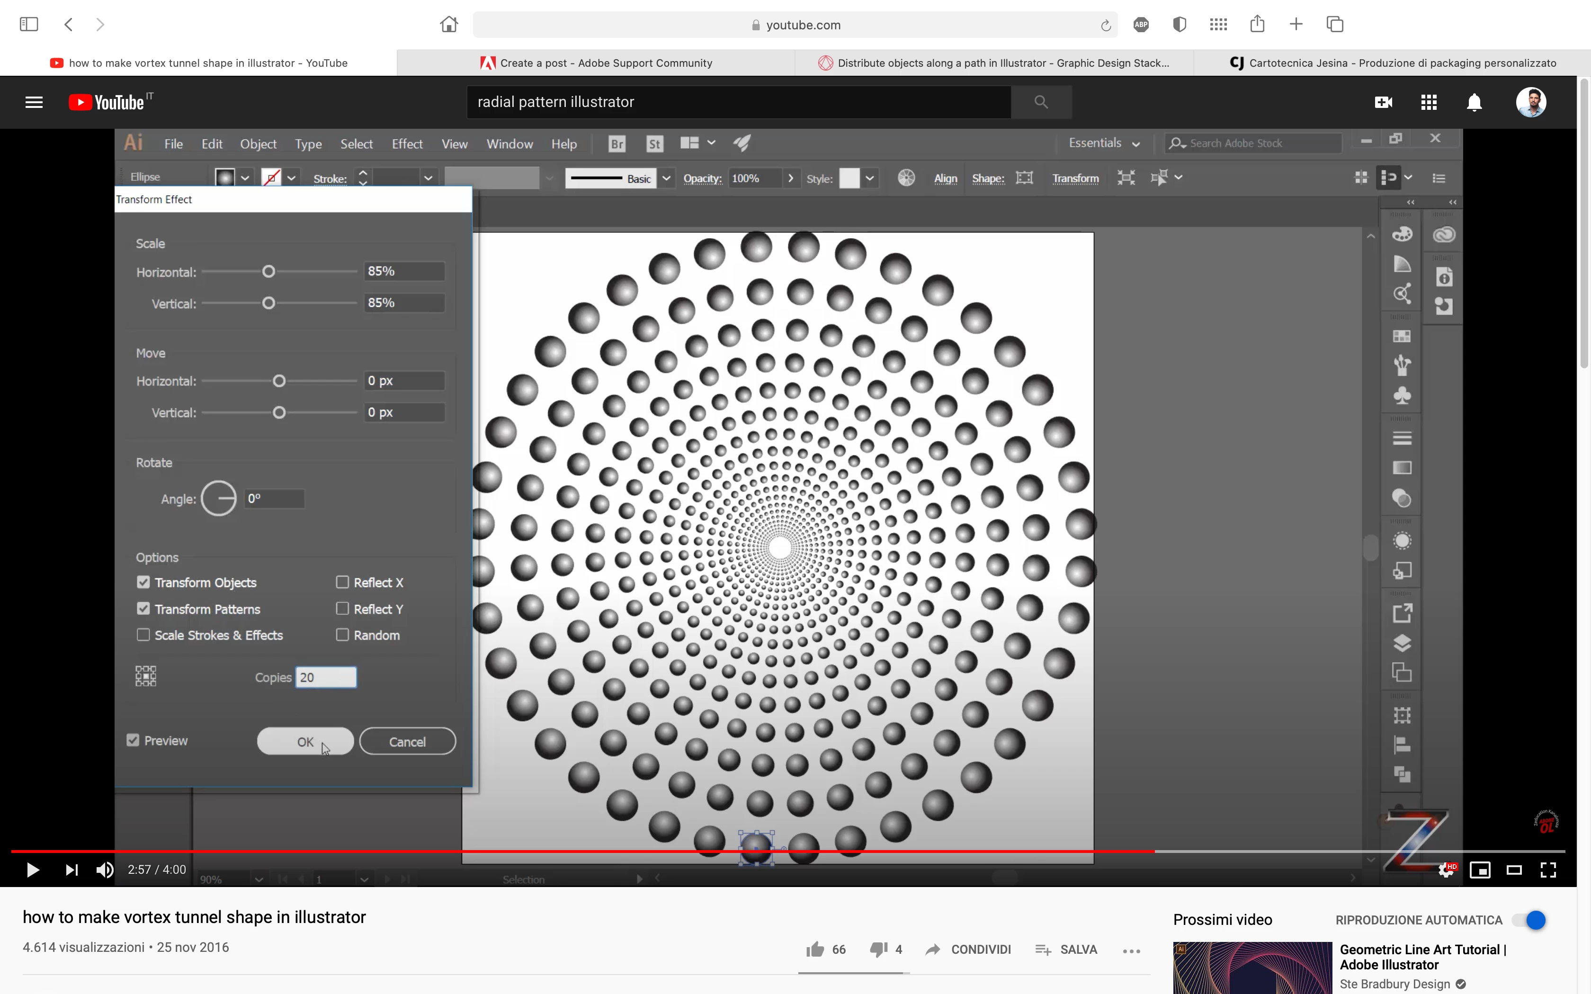Enter fullscreen video mode

(x=1548, y=870)
